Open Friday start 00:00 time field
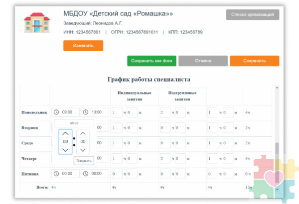Viewport: 299px width, 204px height. [65, 174]
